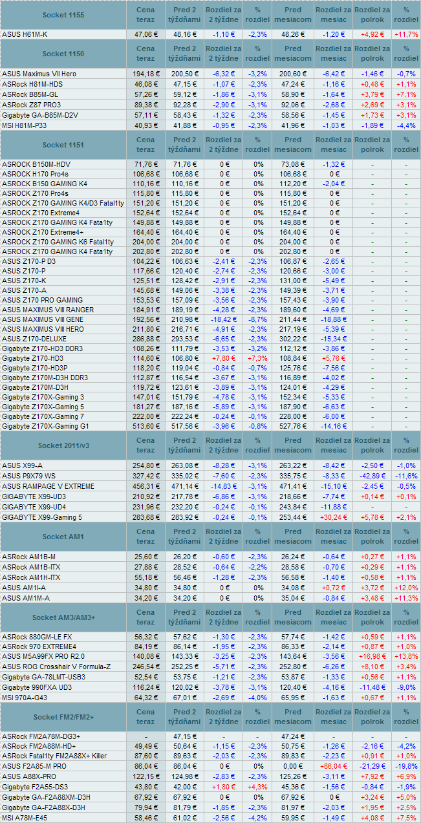This screenshot has width=421, height=823.
Task: Select ASUS Z170-P D3 product name
Action: click(x=29, y=261)
